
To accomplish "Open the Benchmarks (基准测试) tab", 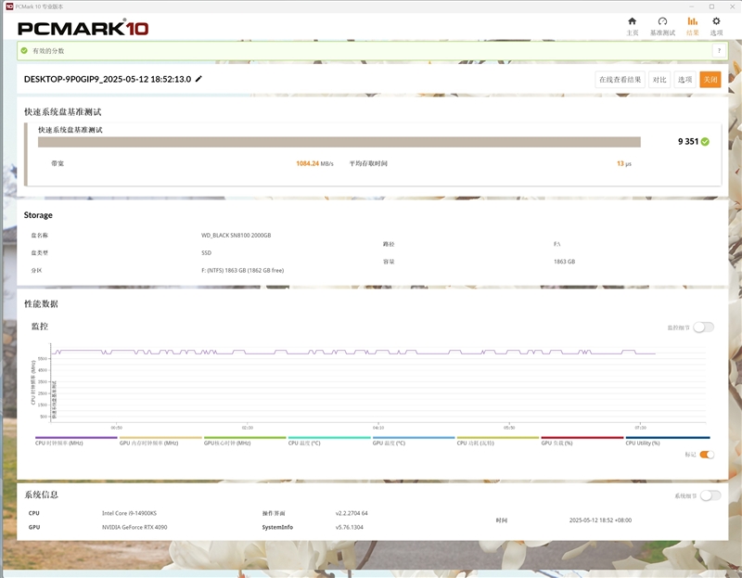I will click(x=662, y=27).
